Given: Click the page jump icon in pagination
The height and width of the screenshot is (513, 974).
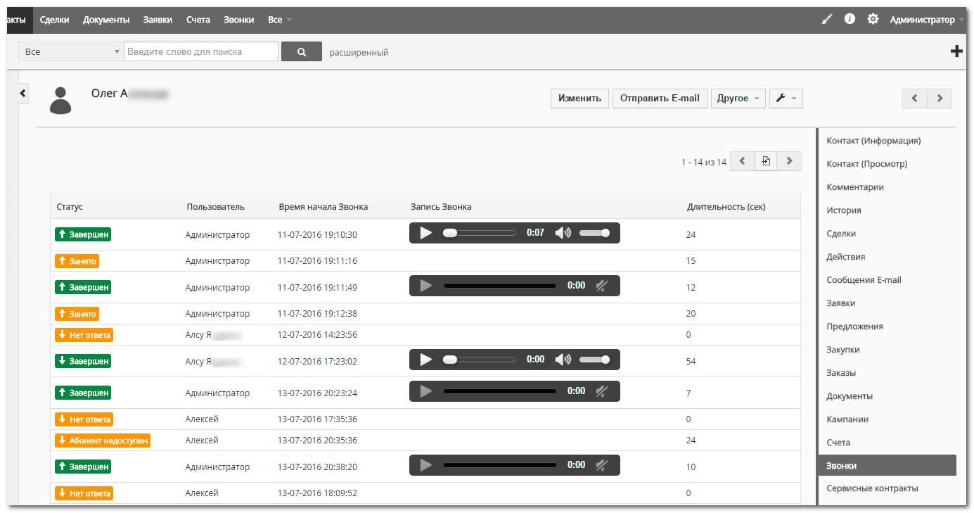Looking at the screenshot, I should tap(766, 161).
